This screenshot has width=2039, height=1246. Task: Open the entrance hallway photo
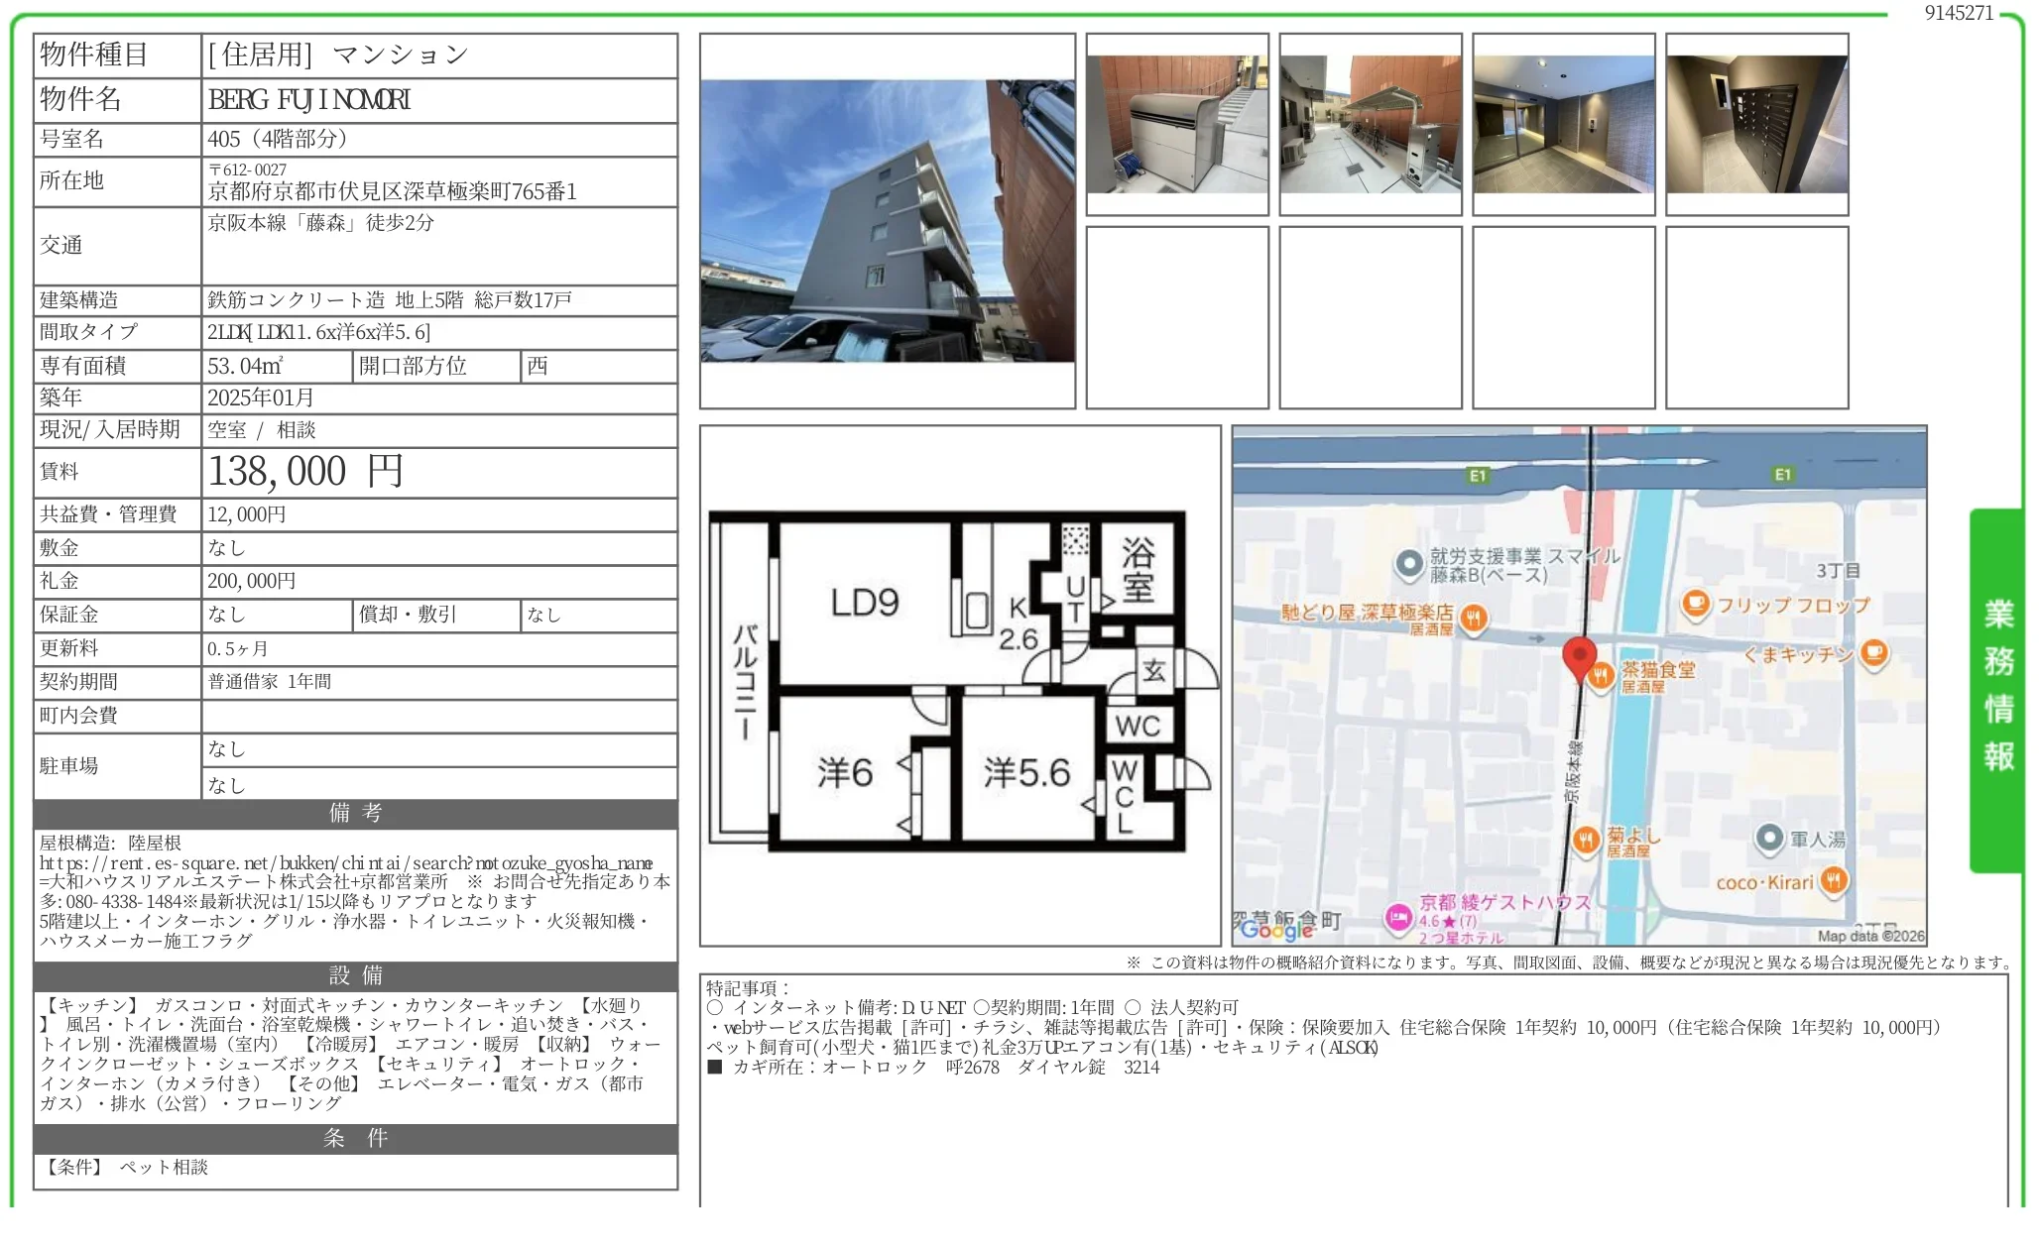(1563, 124)
